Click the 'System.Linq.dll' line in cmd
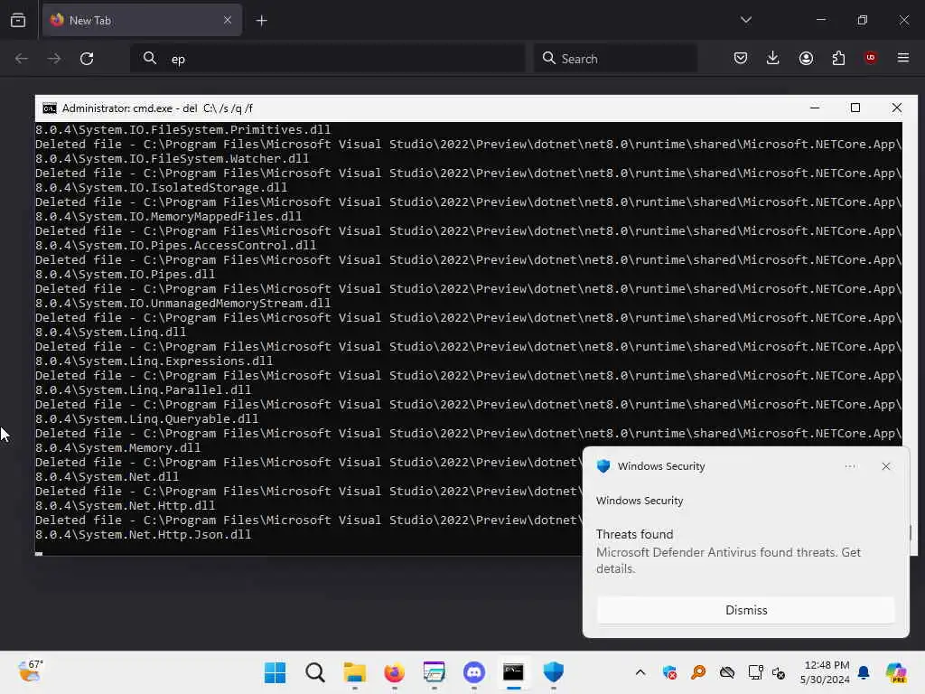The width and height of the screenshot is (925, 694). pos(110,333)
